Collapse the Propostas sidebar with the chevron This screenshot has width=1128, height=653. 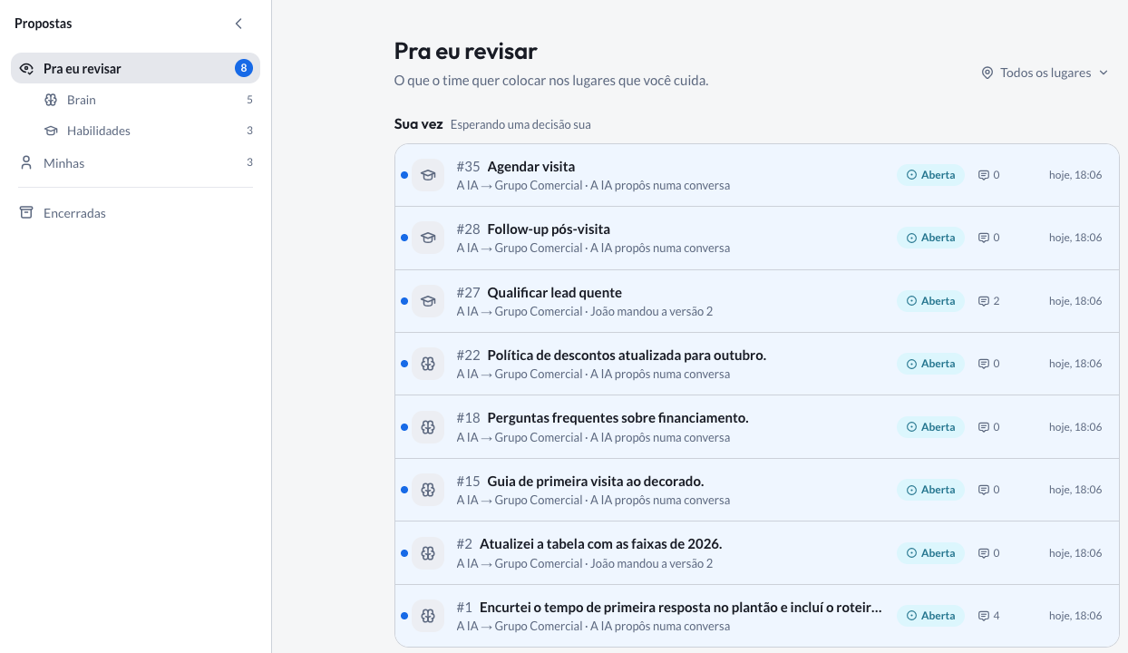point(238,24)
